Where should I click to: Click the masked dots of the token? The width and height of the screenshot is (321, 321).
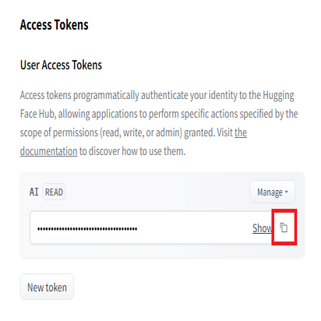click(x=87, y=229)
